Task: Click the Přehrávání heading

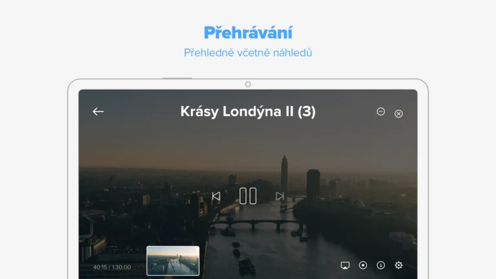Action: 248,32
